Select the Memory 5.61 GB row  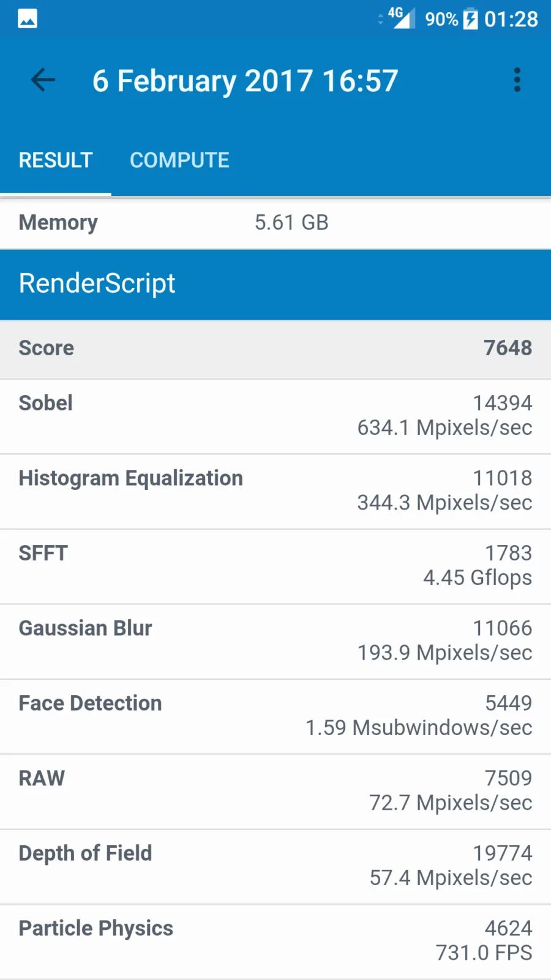(275, 222)
